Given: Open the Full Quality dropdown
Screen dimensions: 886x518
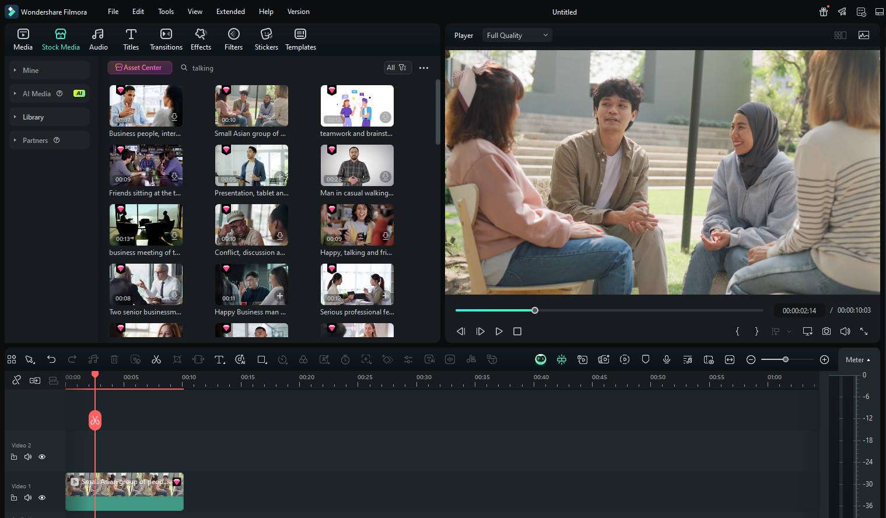Looking at the screenshot, I should coord(517,35).
